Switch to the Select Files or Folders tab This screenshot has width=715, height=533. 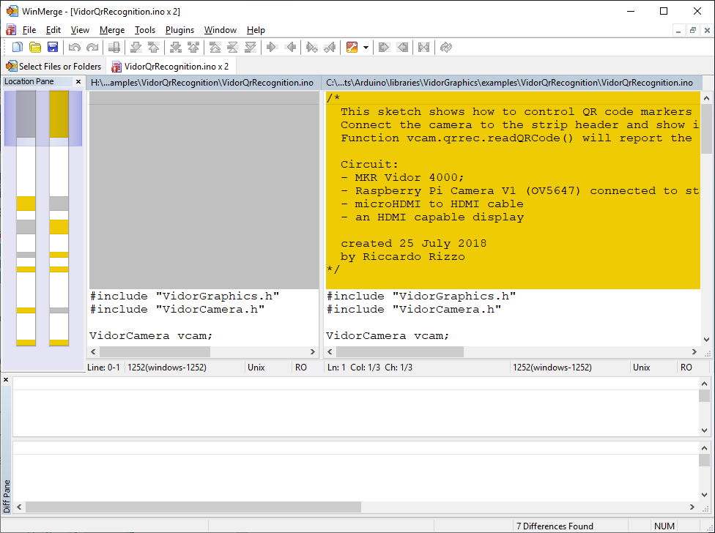53,66
